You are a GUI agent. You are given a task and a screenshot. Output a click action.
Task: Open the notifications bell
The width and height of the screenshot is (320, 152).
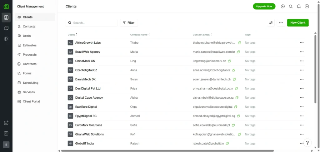click(299, 6)
